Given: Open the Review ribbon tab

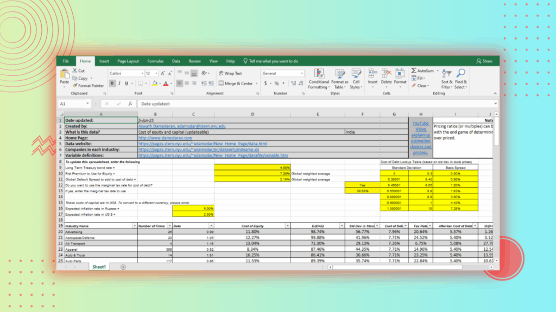Looking at the screenshot, I should point(194,61).
